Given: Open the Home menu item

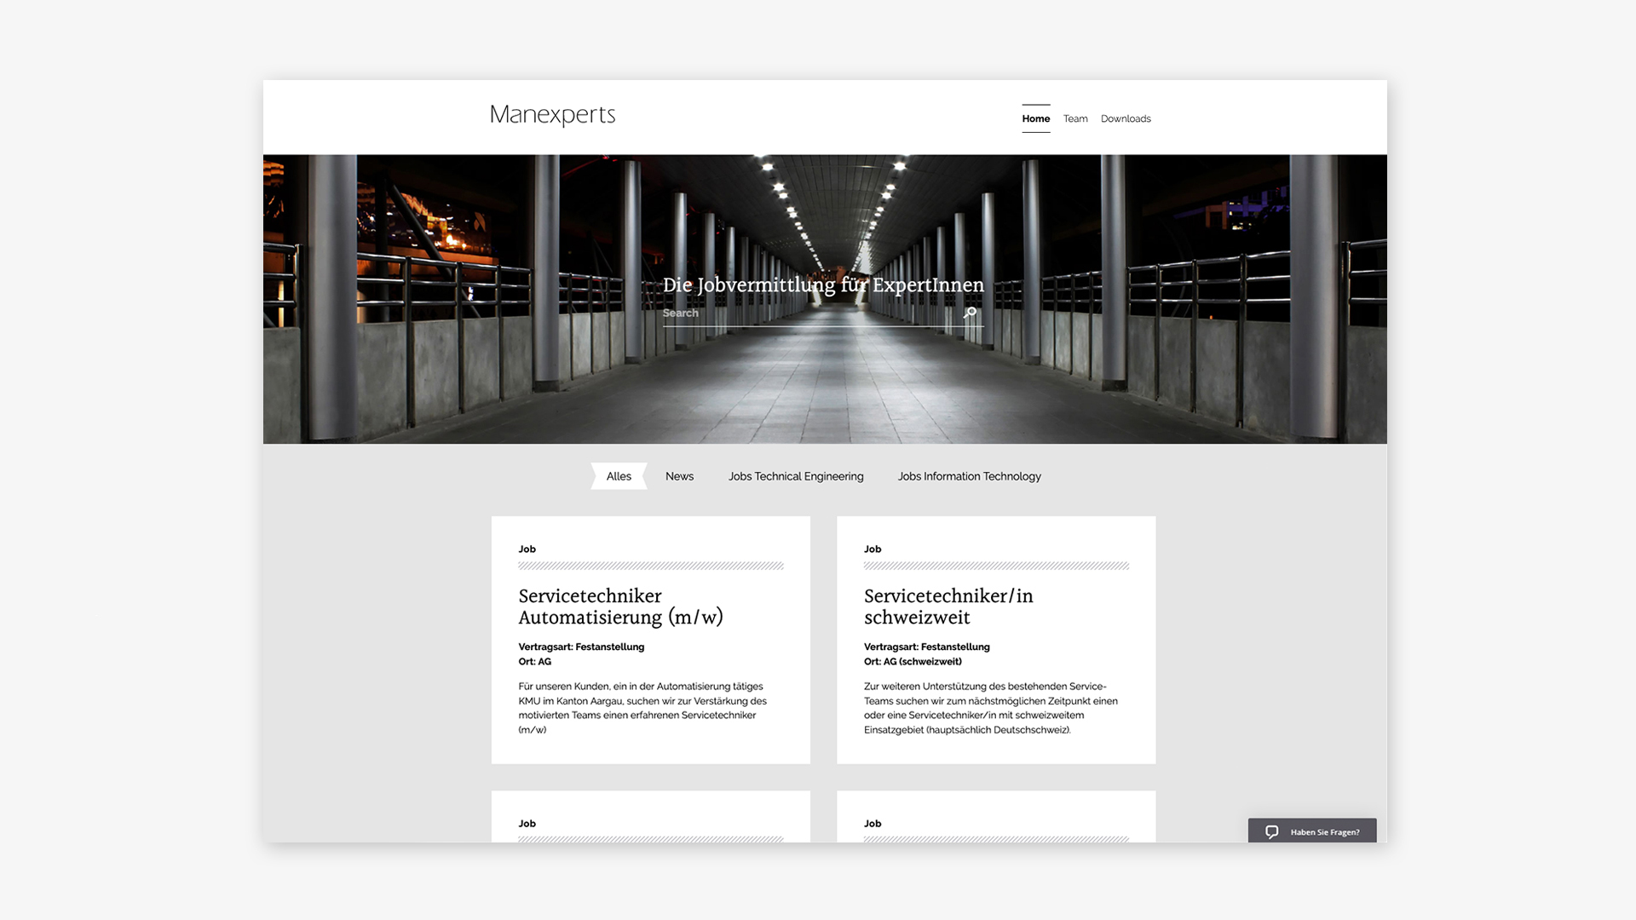Looking at the screenshot, I should (1035, 119).
